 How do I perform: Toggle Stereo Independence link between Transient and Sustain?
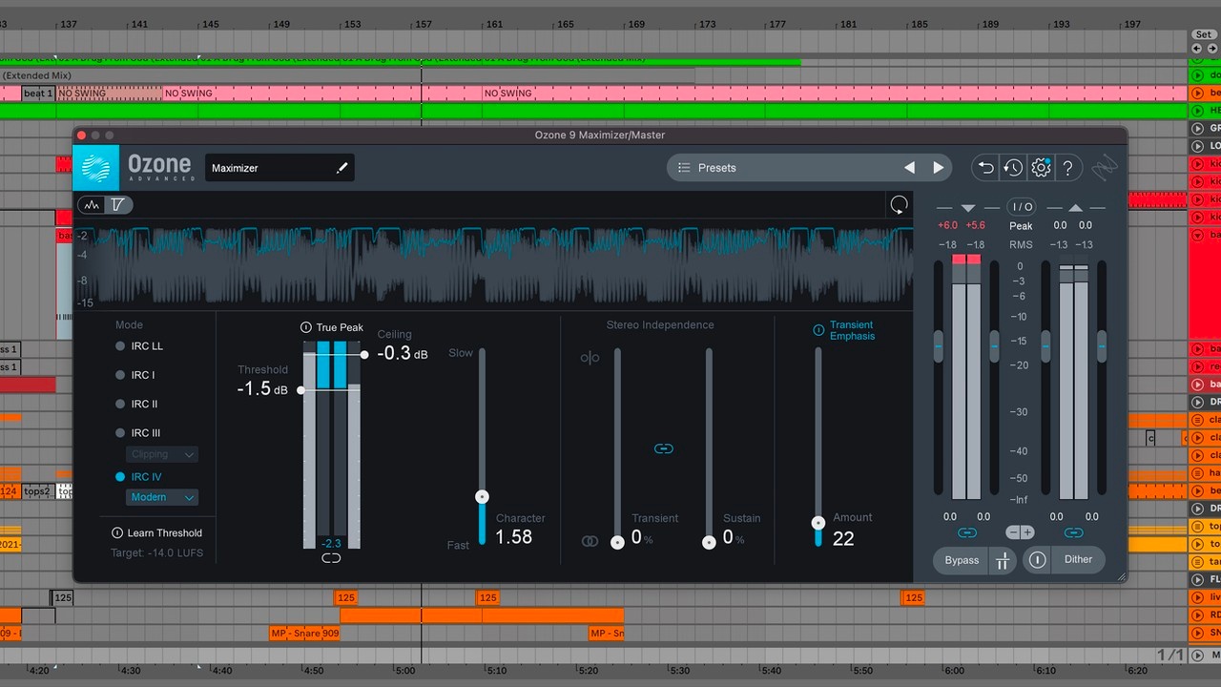point(664,448)
